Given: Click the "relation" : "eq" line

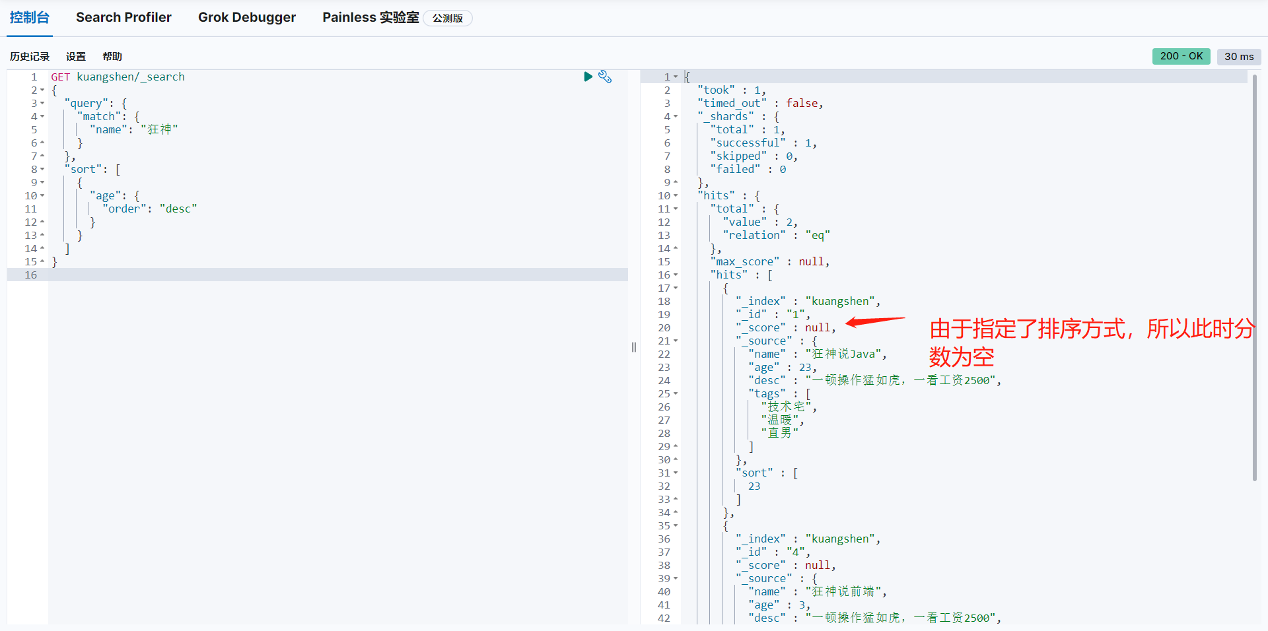Looking at the screenshot, I should [776, 235].
